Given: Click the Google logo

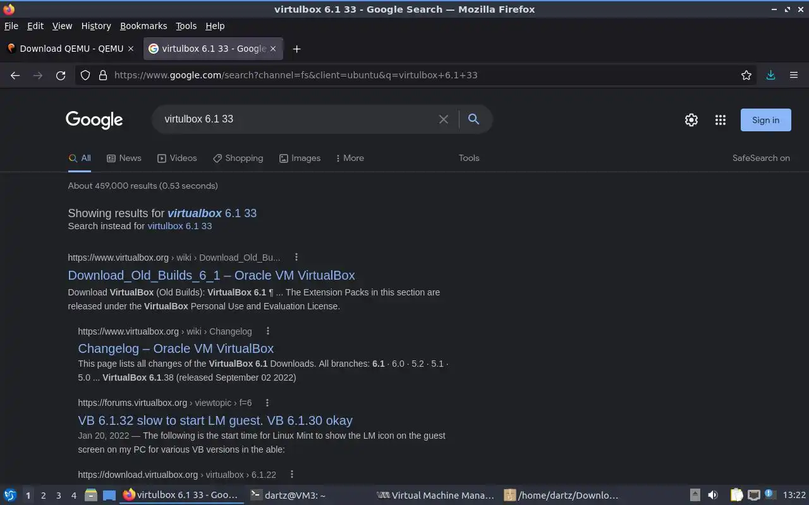Looking at the screenshot, I should click(94, 120).
